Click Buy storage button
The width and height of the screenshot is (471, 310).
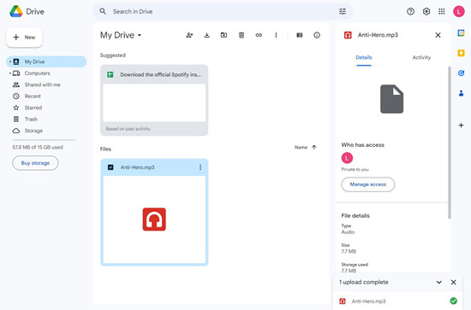tap(35, 163)
